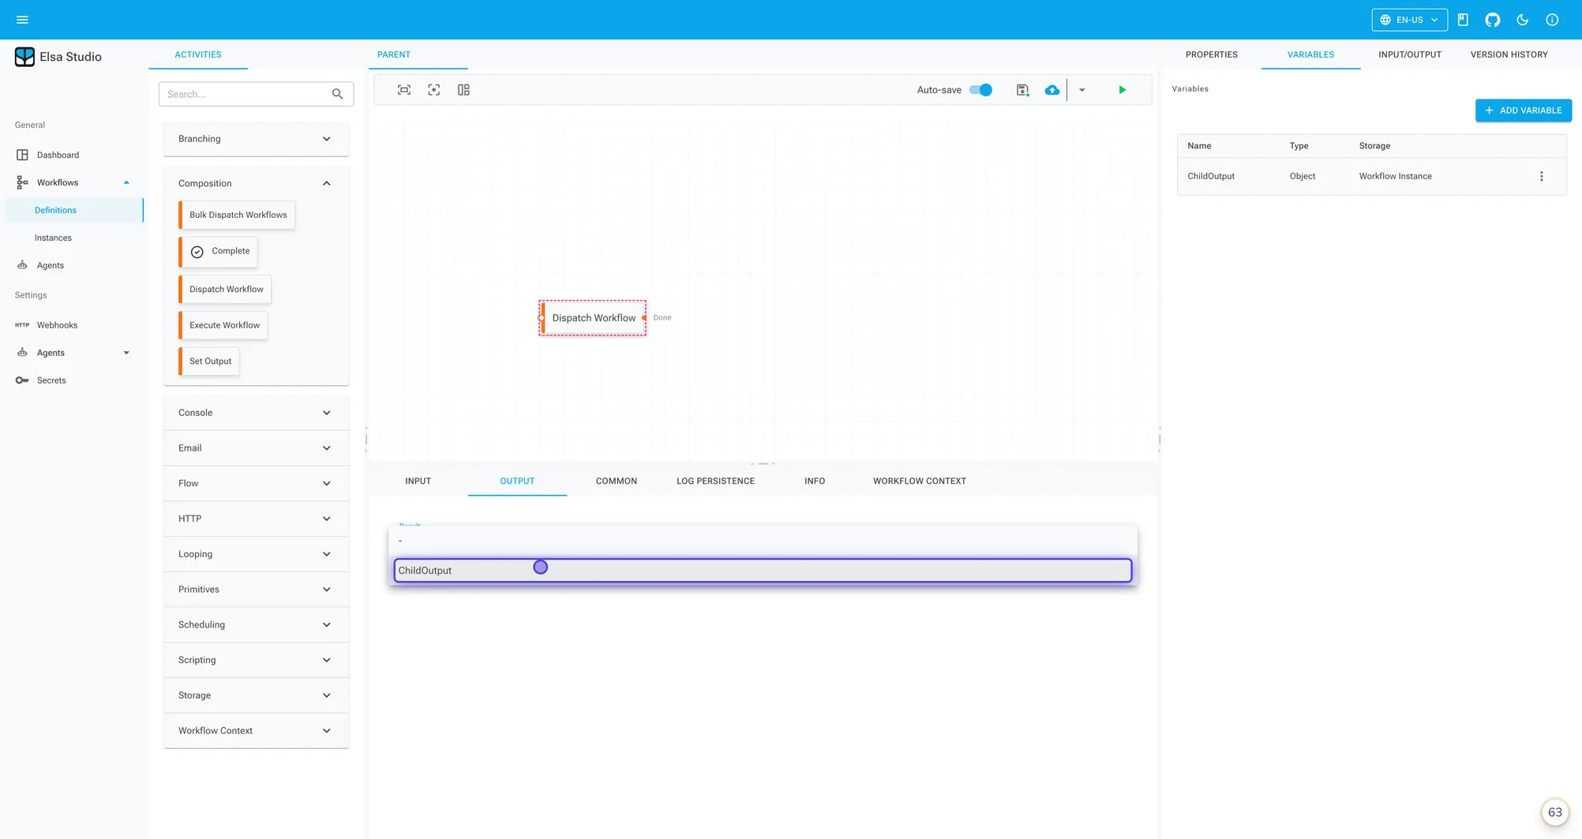Open the hamburger navigation menu
The width and height of the screenshot is (1582, 839).
click(22, 20)
